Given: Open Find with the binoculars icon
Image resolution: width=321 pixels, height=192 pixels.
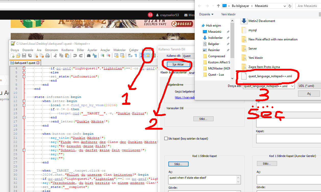Looking at the screenshot, I should click(89, 55).
